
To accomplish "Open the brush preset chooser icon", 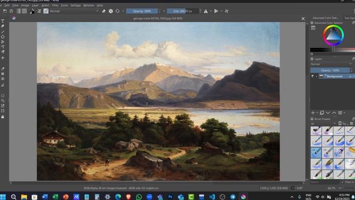I will [x=46, y=11].
